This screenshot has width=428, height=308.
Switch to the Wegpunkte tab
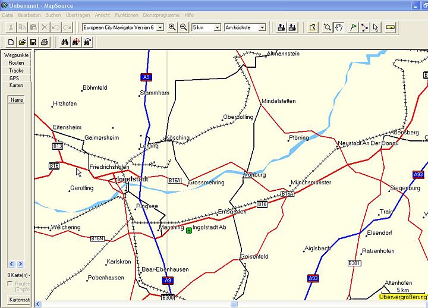(16, 55)
